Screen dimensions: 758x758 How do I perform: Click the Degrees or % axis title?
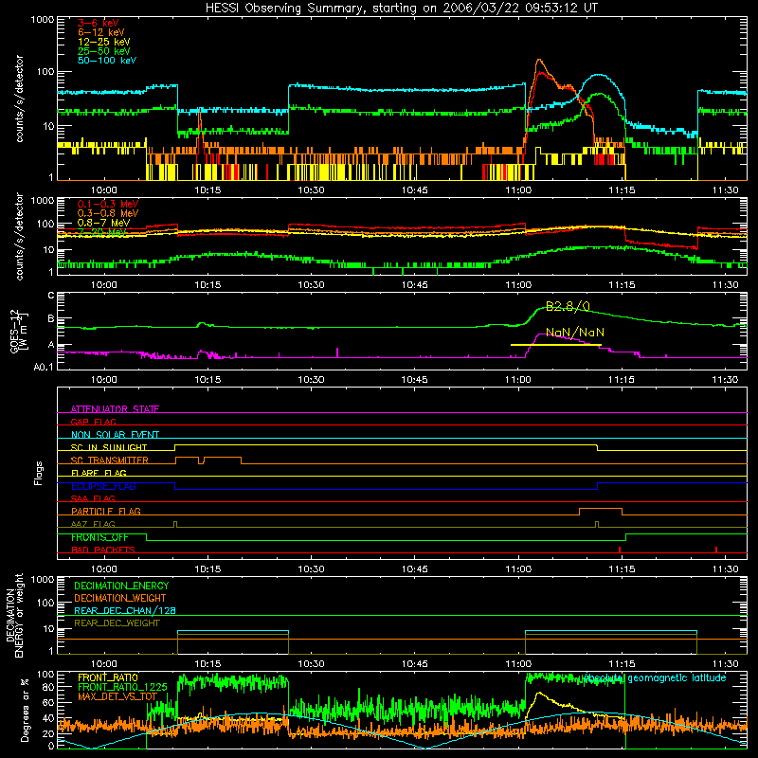pos(25,710)
